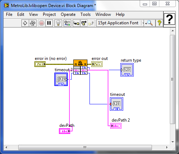Click the horizontal scrollbar right arrow
The height and width of the screenshot is (154, 179).
167,147
